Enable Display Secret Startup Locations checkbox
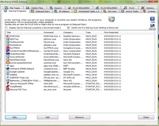 6,28
